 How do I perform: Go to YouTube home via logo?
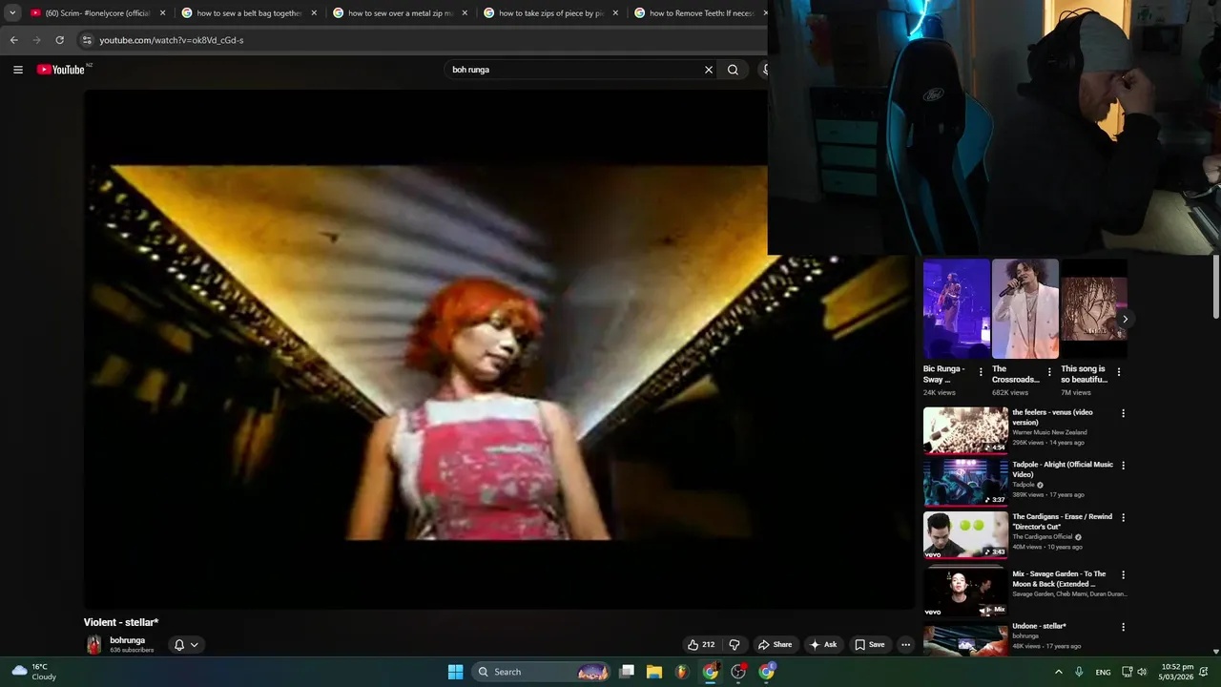(x=61, y=70)
